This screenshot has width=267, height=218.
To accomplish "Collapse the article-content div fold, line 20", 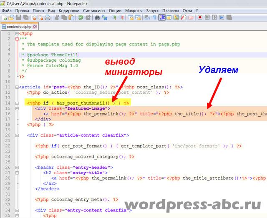I will coord(17,135).
